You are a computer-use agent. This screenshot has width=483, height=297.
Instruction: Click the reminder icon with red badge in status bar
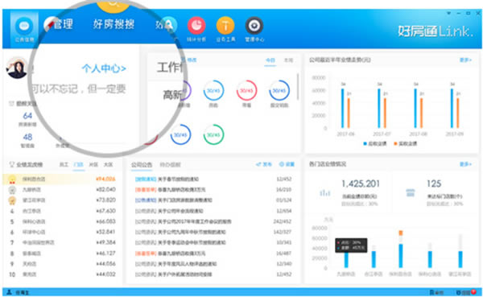click(467, 292)
